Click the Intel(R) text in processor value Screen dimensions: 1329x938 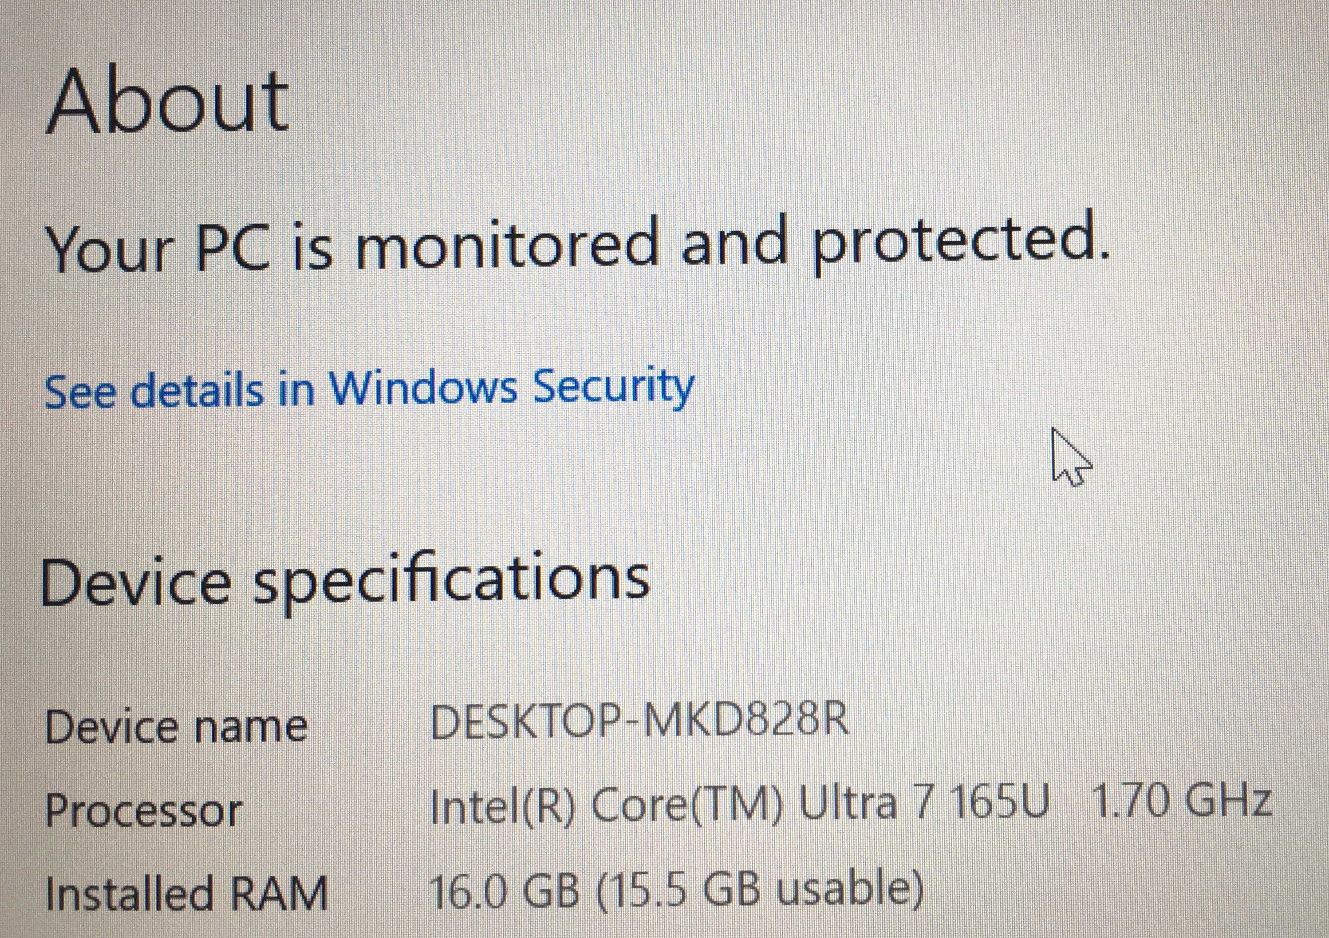[502, 806]
